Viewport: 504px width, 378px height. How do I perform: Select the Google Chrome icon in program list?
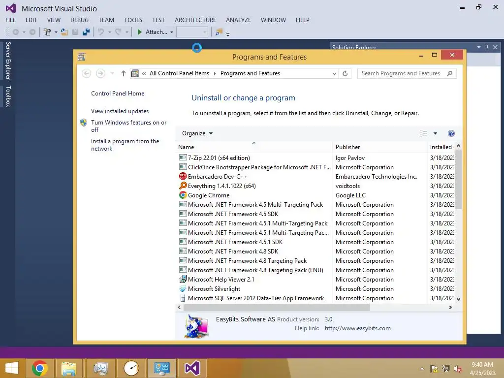coord(183,195)
